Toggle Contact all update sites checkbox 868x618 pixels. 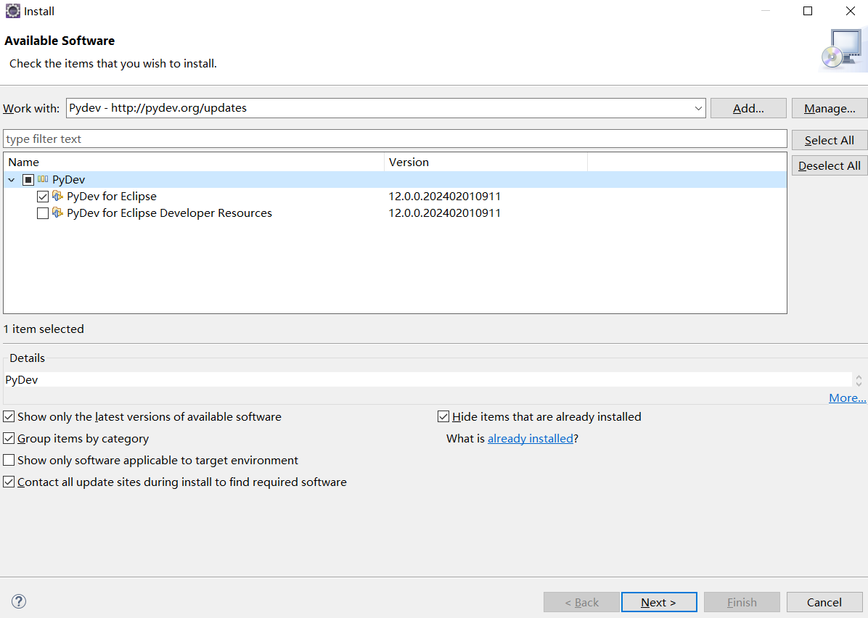point(9,482)
